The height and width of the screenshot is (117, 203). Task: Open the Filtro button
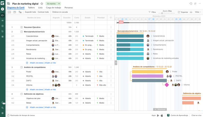(x=152, y=12)
